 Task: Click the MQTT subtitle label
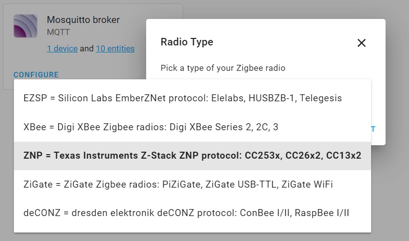(x=58, y=32)
